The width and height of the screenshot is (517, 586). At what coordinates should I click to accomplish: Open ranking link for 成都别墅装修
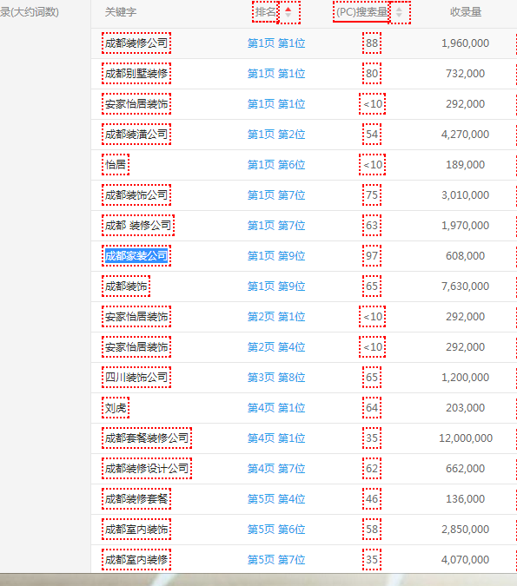pos(276,74)
